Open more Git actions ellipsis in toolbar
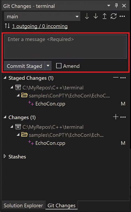This screenshot has height=212, width=131. point(122,16)
